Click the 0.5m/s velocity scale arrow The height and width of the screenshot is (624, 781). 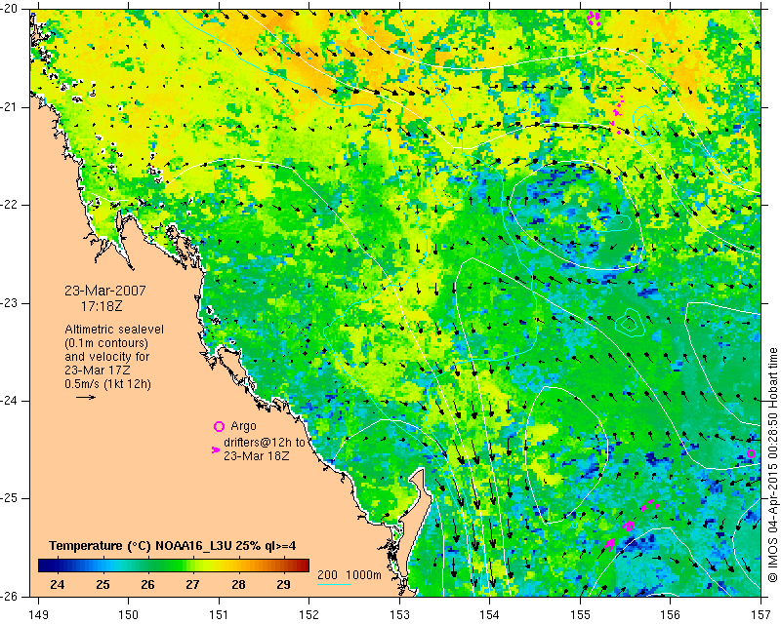point(86,397)
